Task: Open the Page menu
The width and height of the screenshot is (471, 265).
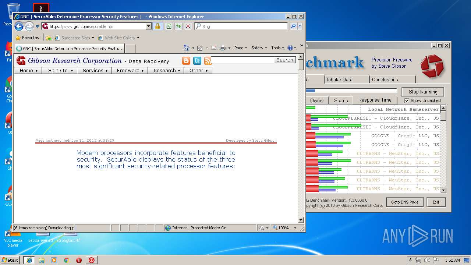Action: click(241, 48)
